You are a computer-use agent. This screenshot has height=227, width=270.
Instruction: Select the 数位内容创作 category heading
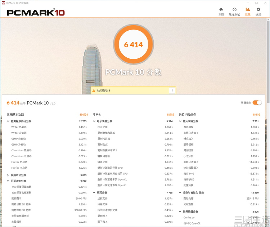tap(187, 115)
